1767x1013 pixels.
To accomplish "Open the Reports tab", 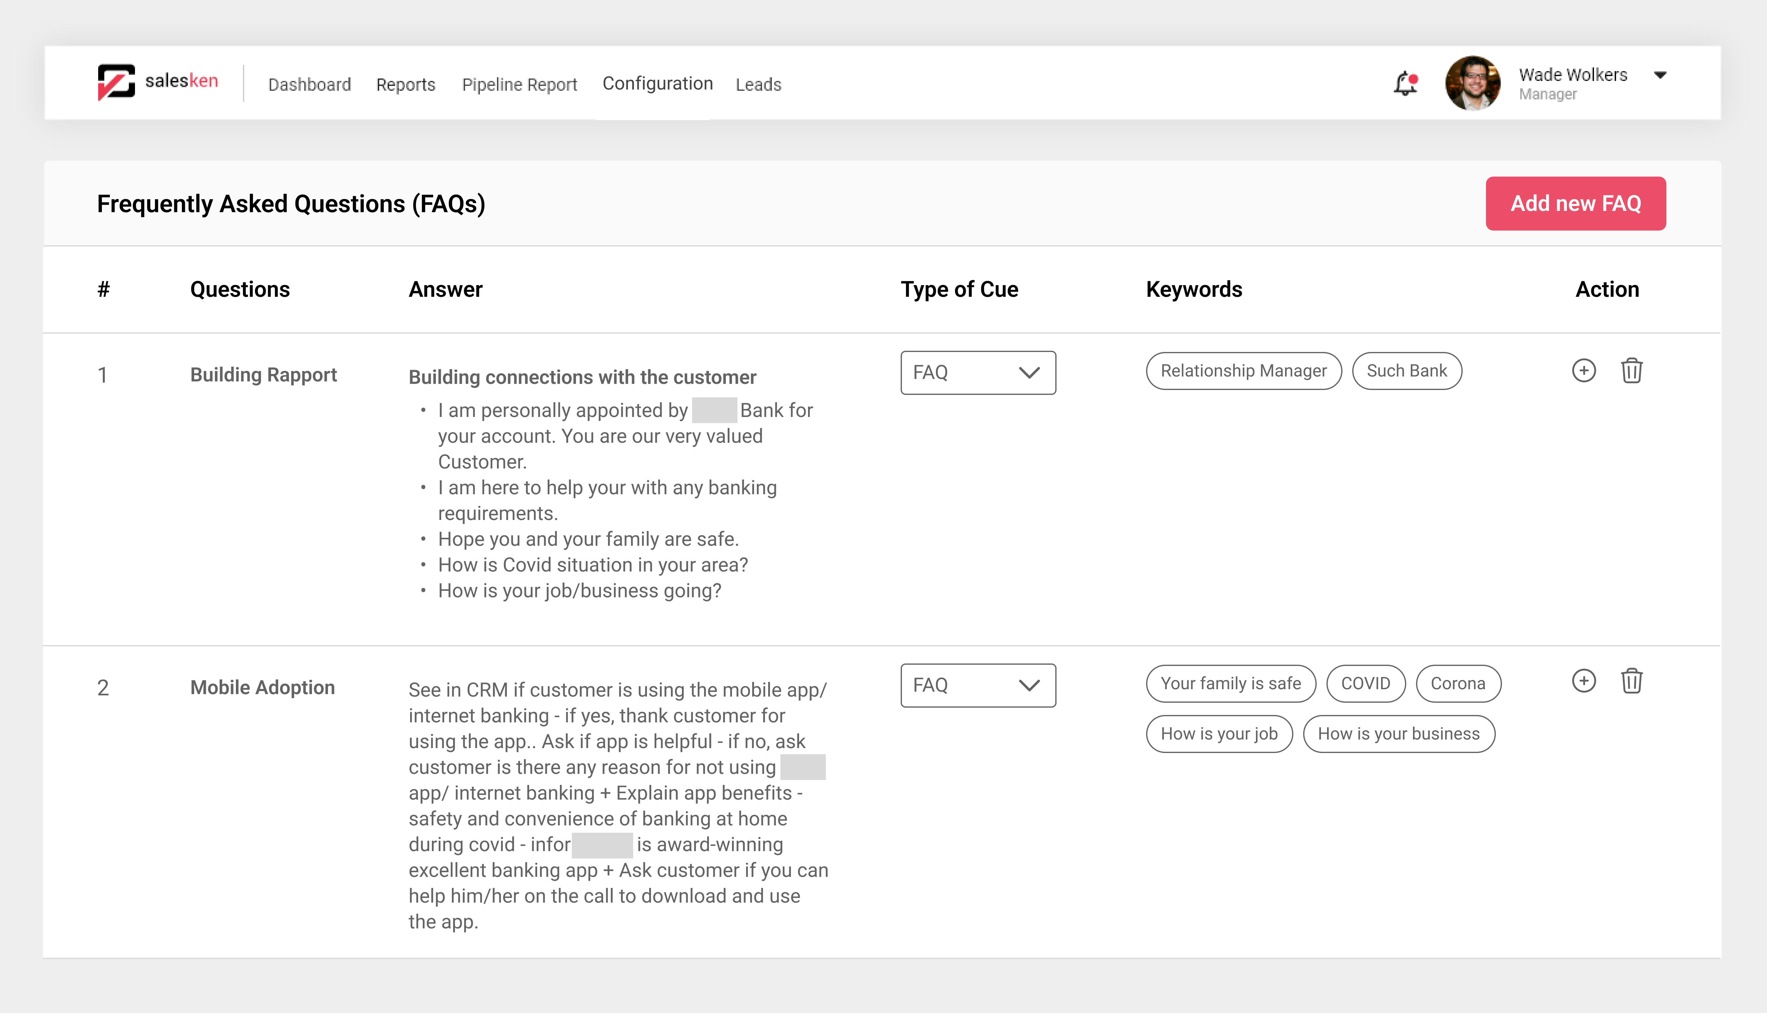I will (x=406, y=84).
